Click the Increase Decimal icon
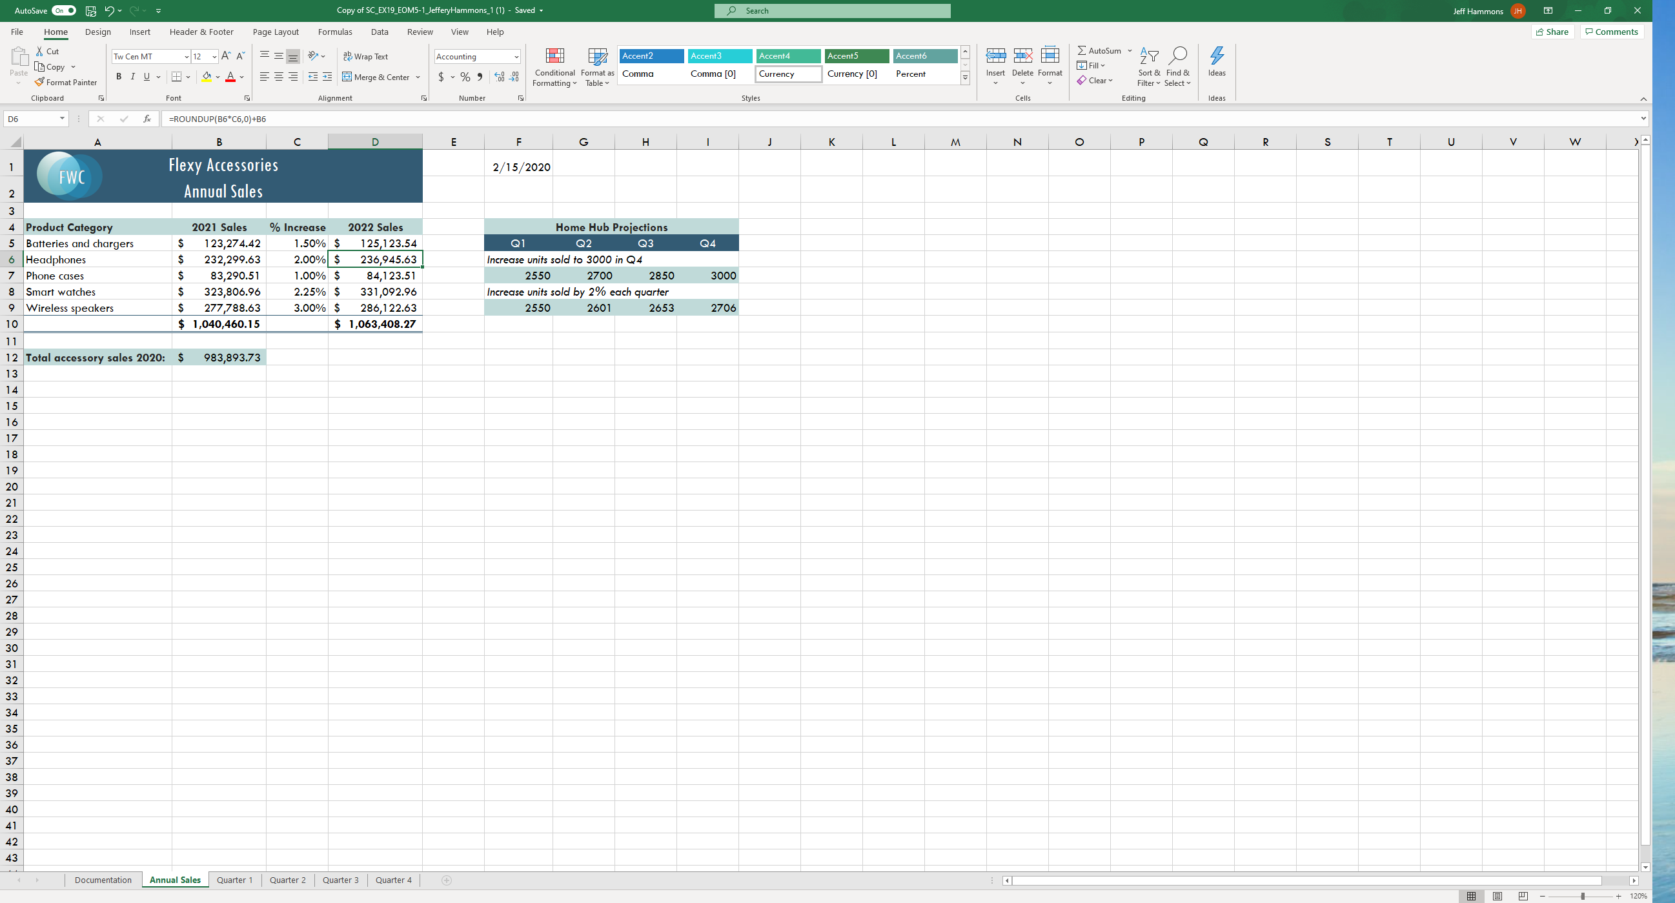 [500, 77]
